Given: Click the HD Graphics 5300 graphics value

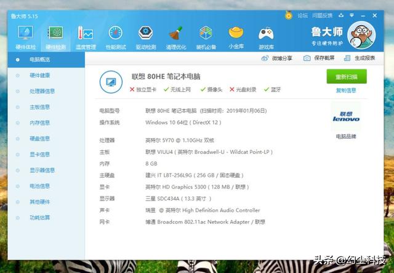Looking at the screenshot, I should coord(197,187).
